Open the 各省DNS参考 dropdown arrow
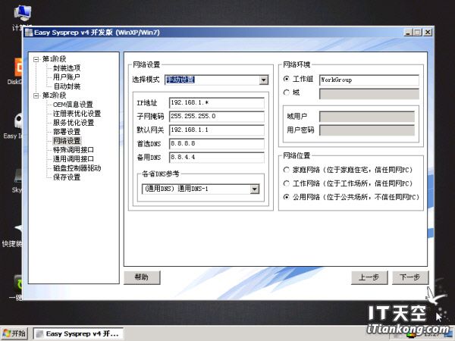455x341 pixels. click(x=255, y=189)
